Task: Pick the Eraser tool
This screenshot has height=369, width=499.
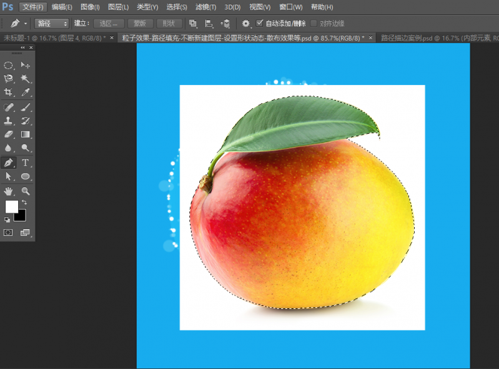Action: (9, 134)
